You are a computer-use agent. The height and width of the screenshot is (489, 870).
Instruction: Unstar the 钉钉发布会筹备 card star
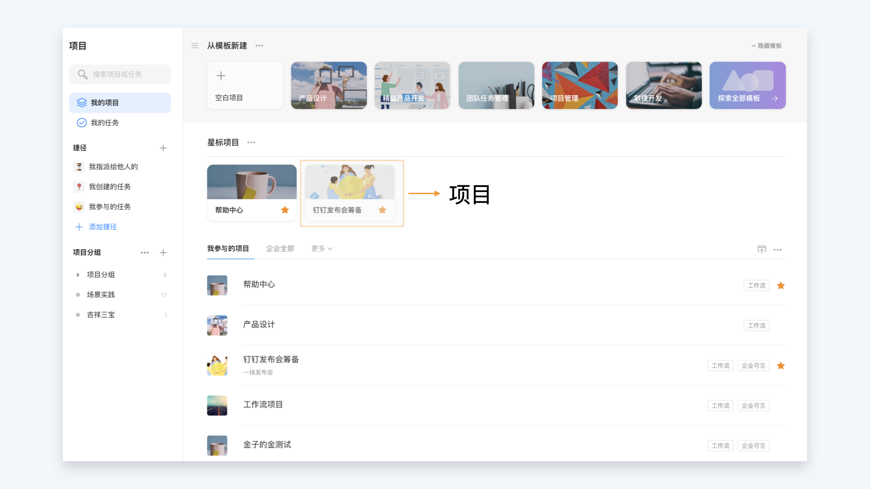[x=382, y=210]
